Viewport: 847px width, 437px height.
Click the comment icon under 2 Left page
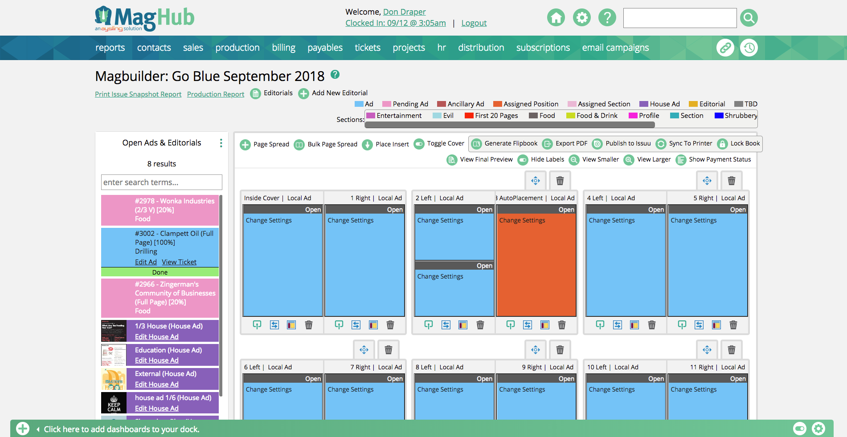pyautogui.click(x=429, y=325)
